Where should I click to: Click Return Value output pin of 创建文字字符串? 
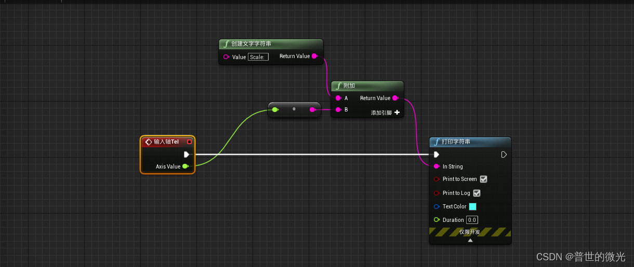click(314, 56)
